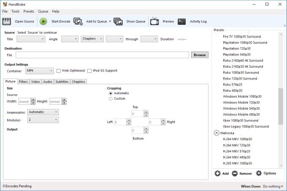Open the Queue menu

pos(43,11)
